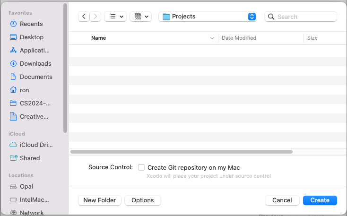Click the horizontal scrollbar in file list
Viewport: 347px width, 216px height.
[x=181, y=152]
